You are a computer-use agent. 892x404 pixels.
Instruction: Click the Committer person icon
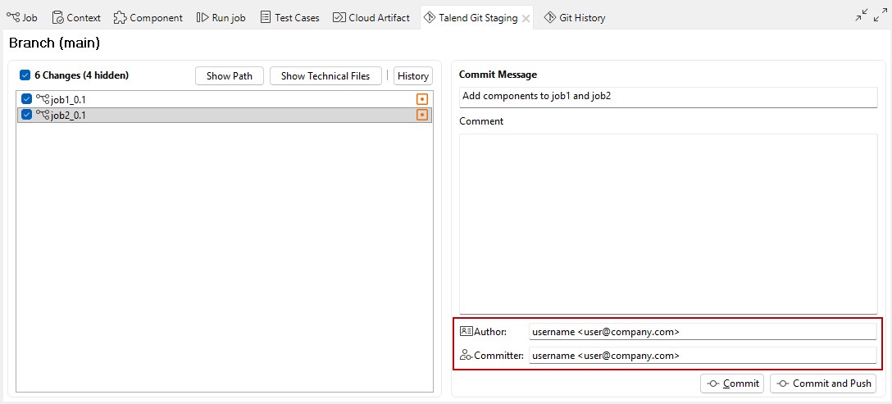click(466, 356)
